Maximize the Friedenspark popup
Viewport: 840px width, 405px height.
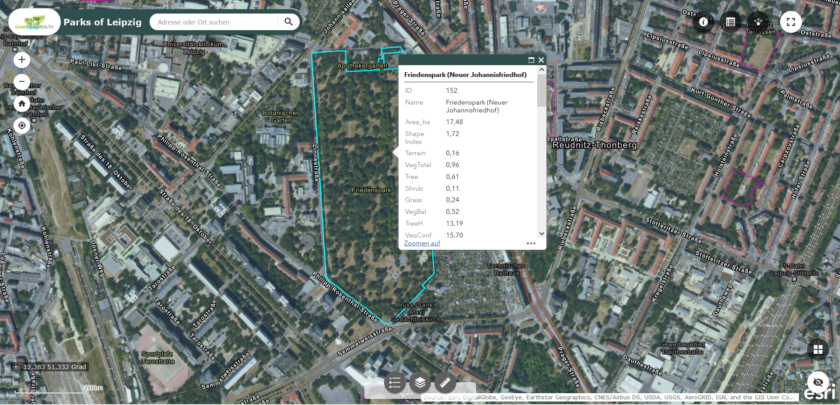[x=531, y=60]
